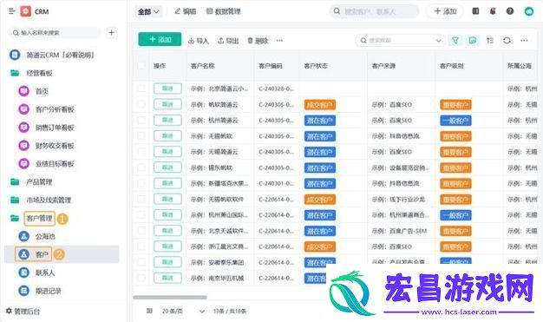Click 跟进 button for 无锡帆软 row
The image size is (543, 322).
click(x=167, y=136)
